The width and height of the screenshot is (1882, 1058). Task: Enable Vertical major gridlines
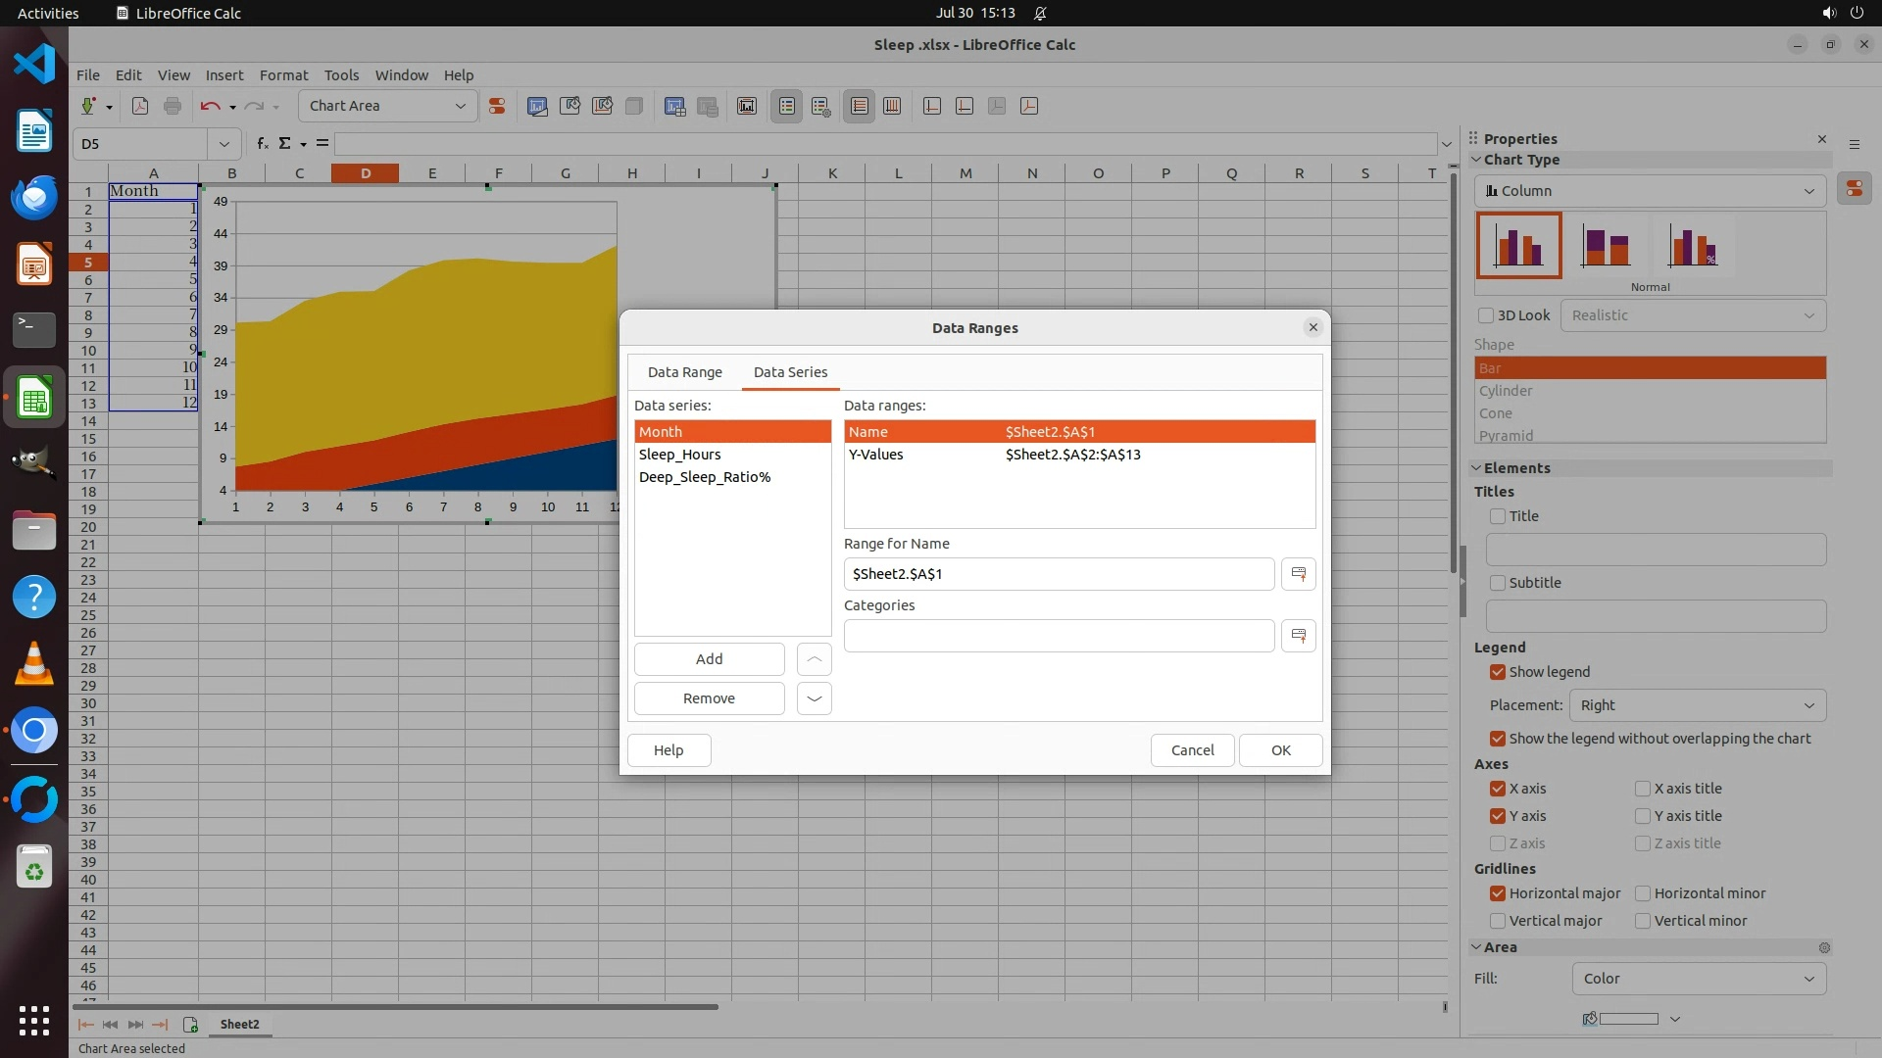tap(1497, 921)
